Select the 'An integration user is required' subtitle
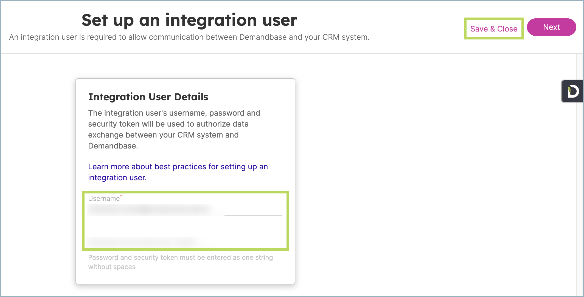This screenshot has width=584, height=297. 189,37
